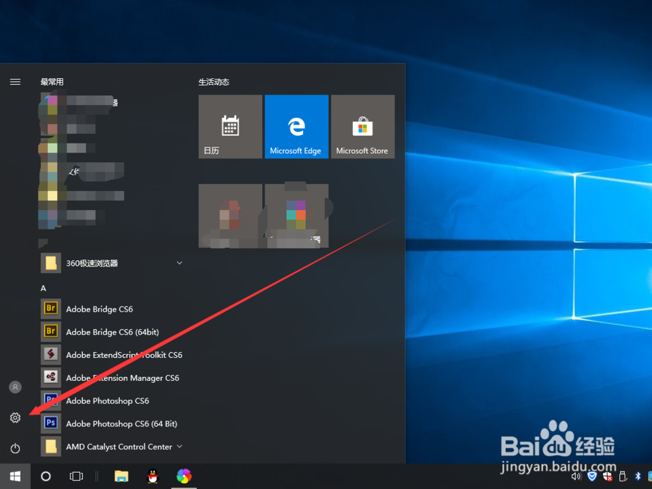Click the Bluetooth tray icon

click(638, 477)
